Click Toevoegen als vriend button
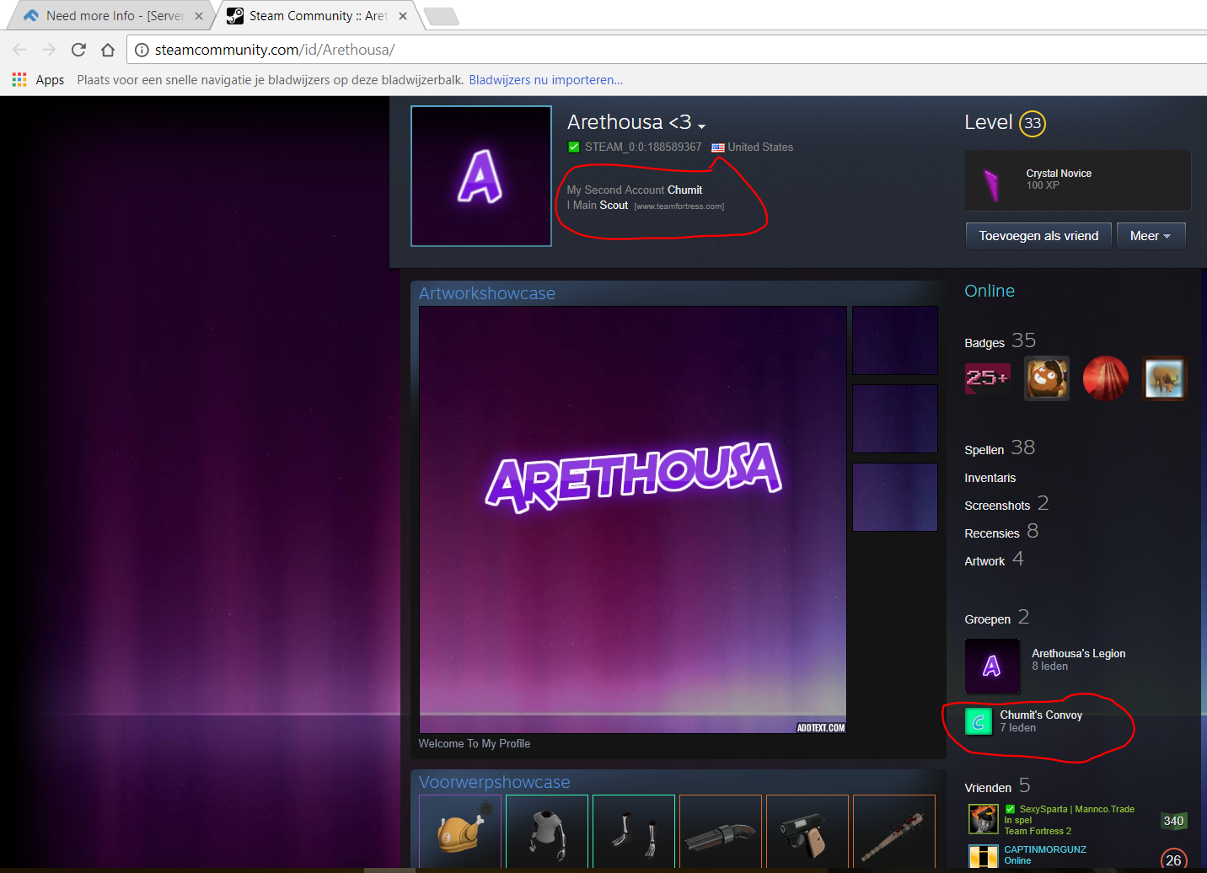 point(1038,236)
